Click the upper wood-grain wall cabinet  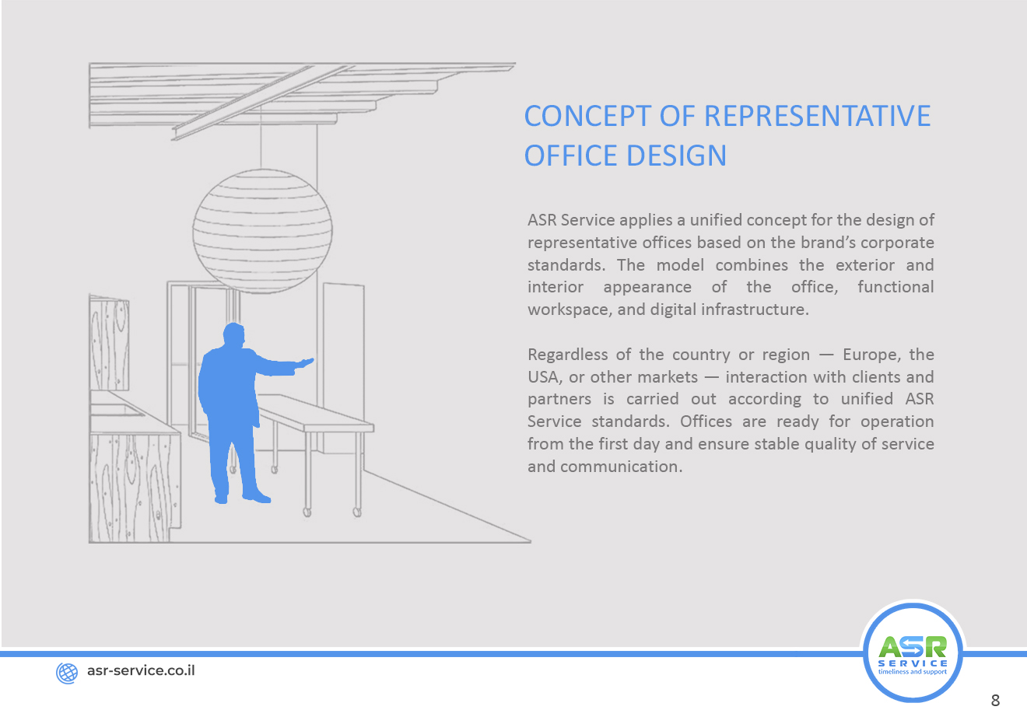click(110, 342)
